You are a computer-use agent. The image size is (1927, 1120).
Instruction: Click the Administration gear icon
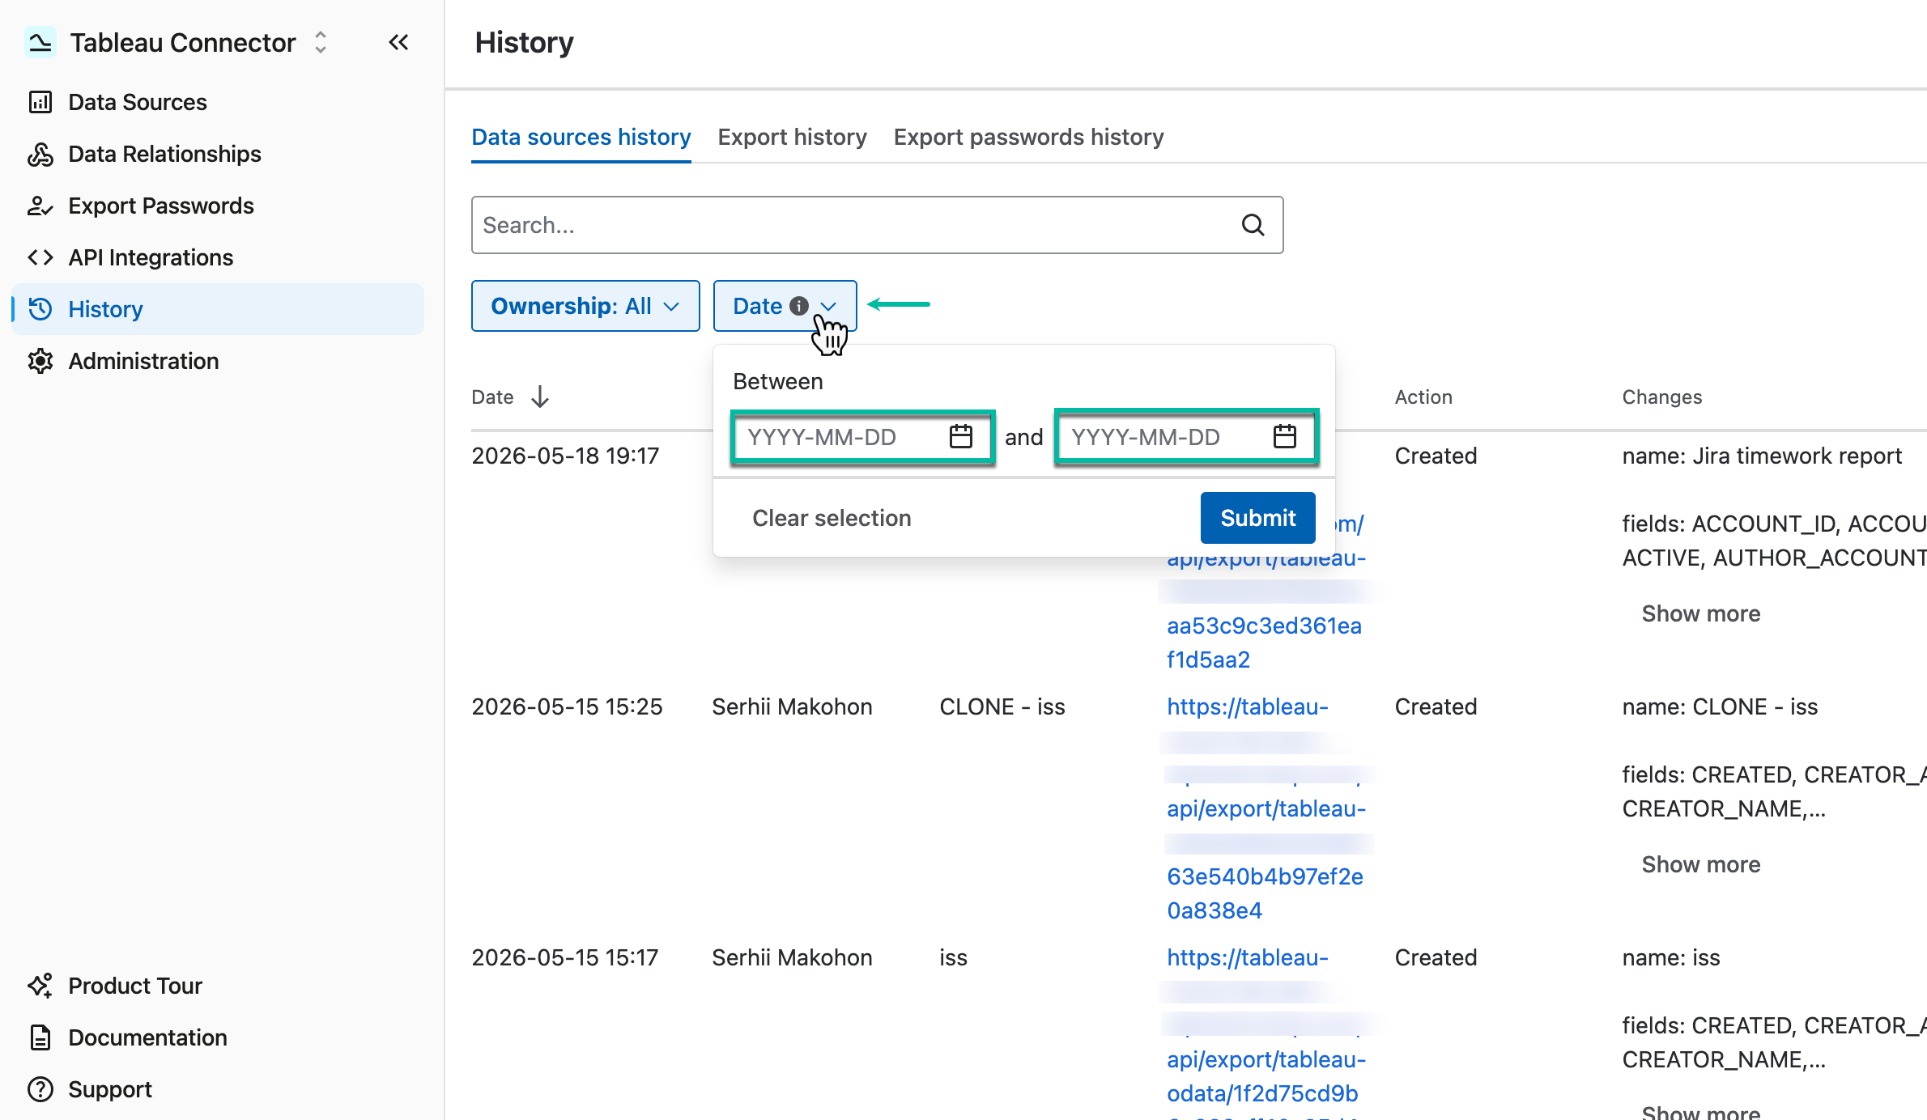click(40, 361)
